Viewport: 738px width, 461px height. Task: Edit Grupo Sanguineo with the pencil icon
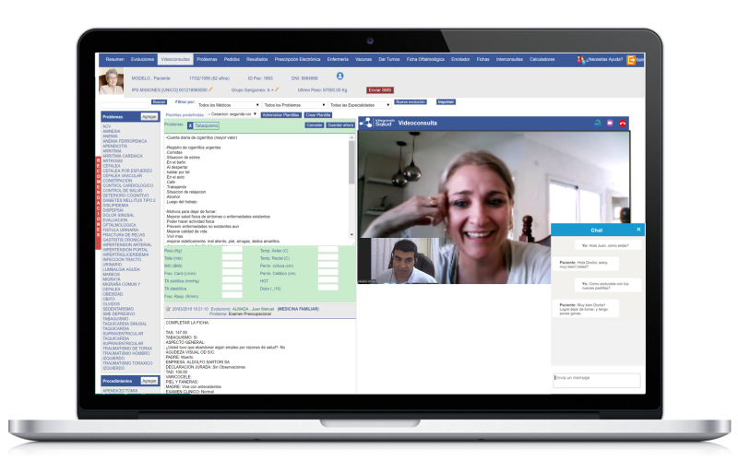click(x=277, y=89)
